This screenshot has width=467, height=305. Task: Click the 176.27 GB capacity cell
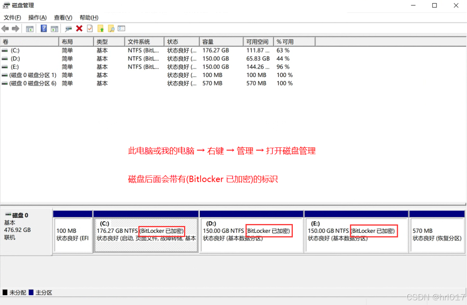[x=216, y=51]
